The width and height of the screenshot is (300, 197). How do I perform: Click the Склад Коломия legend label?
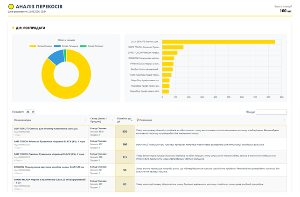(96, 46)
